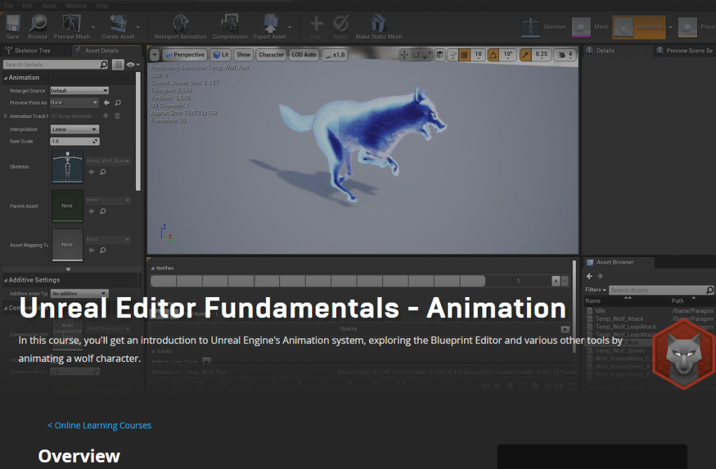Click the Online Learning Courses link
The image size is (716, 469).
point(99,425)
